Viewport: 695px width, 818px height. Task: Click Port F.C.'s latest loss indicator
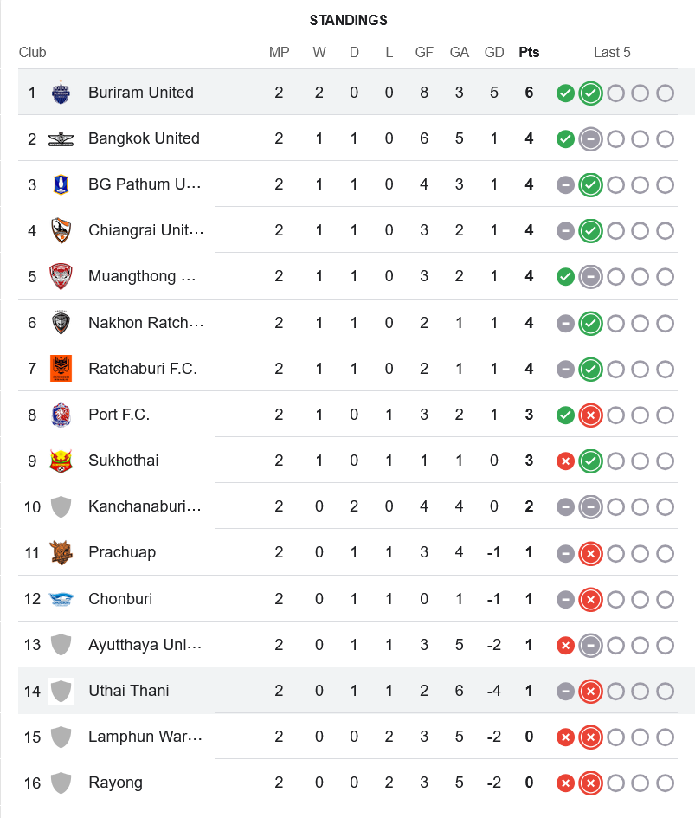[590, 415]
